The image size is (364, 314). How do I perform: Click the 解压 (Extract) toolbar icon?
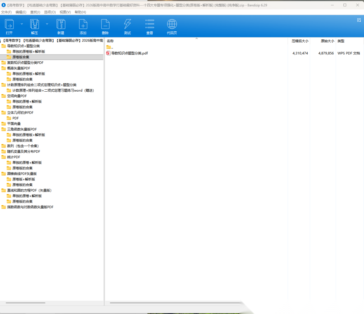[x=34, y=25]
